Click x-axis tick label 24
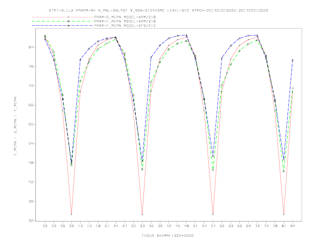Image resolution: width=319 pixels, height=246 pixels. [116, 226]
